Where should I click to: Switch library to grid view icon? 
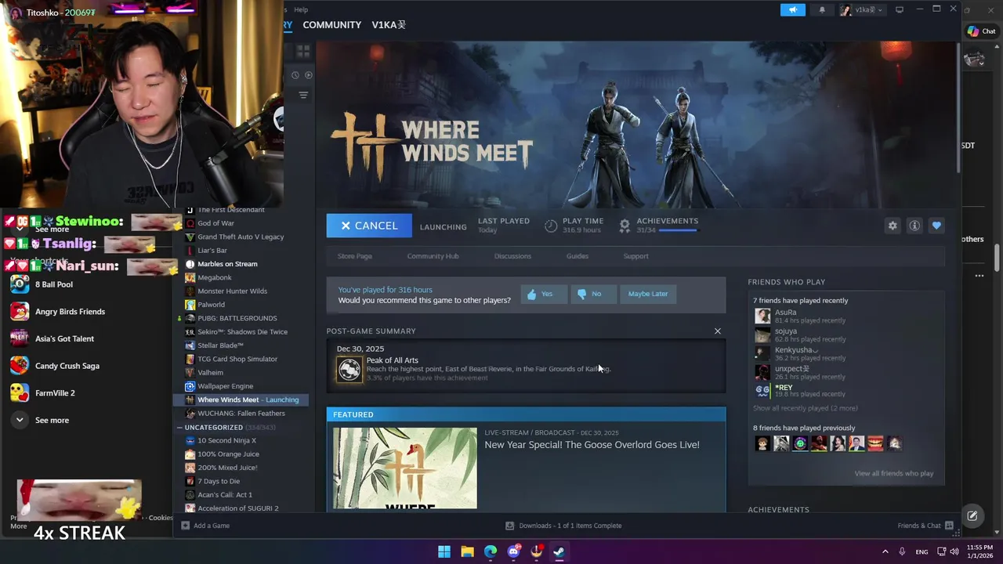click(303, 51)
